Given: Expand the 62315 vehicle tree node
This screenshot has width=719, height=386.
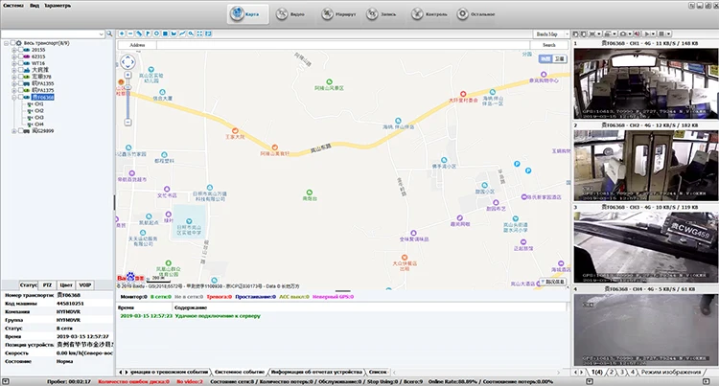Looking at the screenshot, I should pos(14,57).
